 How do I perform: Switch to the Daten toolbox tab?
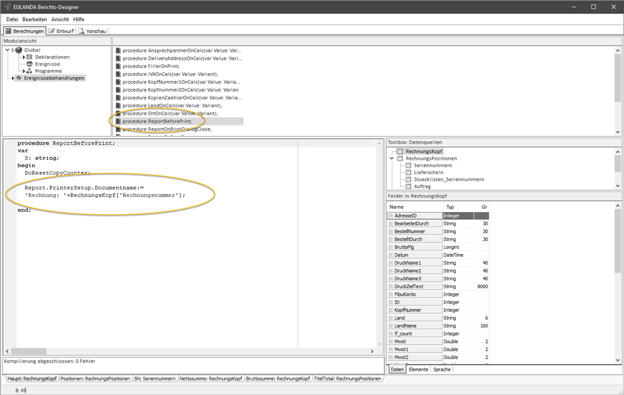(397, 369)
